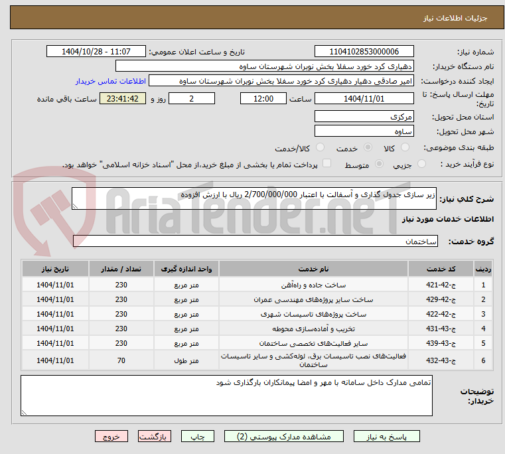Click the deadline hour field 12:00

263,99
